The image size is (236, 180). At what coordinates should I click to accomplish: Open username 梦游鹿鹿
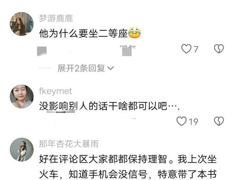[56, 18]
